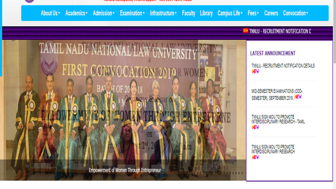Open the Admission dropdown
Image resolution: width=336 pixels, height=189 pixels.
(104, 13)
